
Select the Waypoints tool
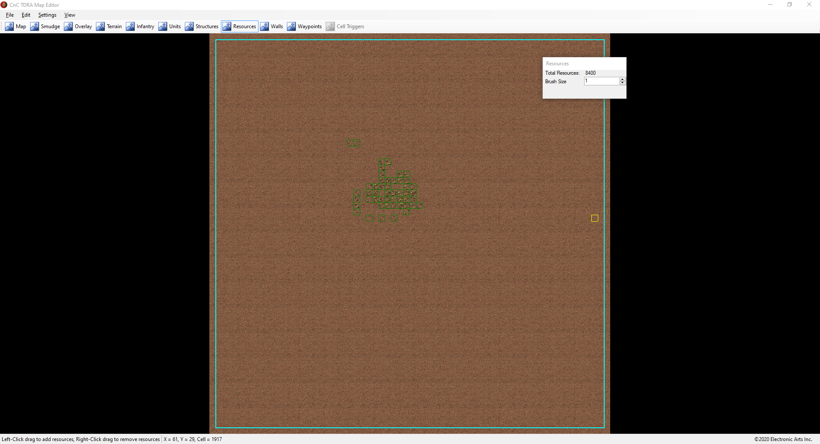305,26
